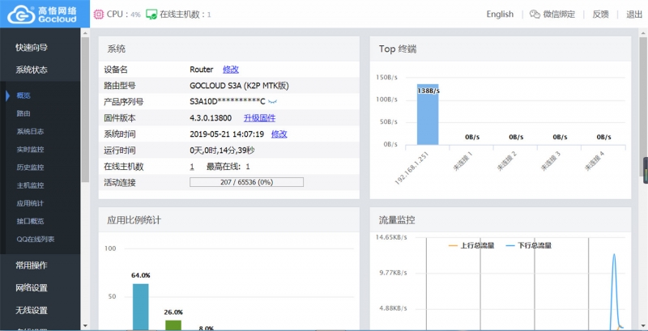Open the 反馈 feedback link
The height and width of the screenshot is (331, 648).
pos(600,14)
